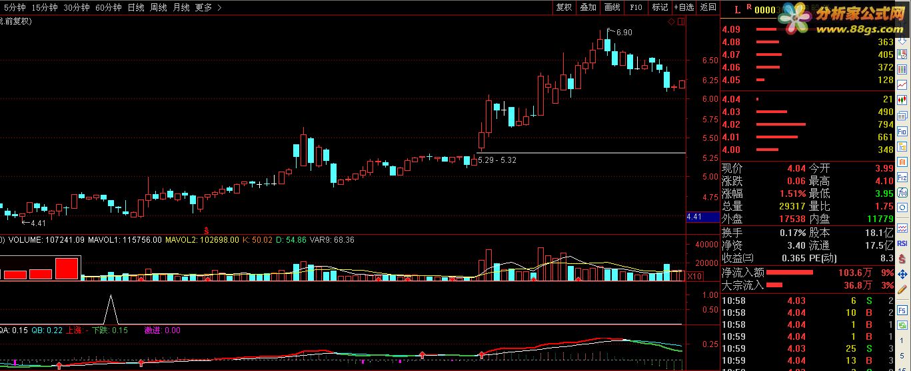Click the orange document icon in sidebar
This screenshot has width=911, height=371.
[x=902, y=162]
